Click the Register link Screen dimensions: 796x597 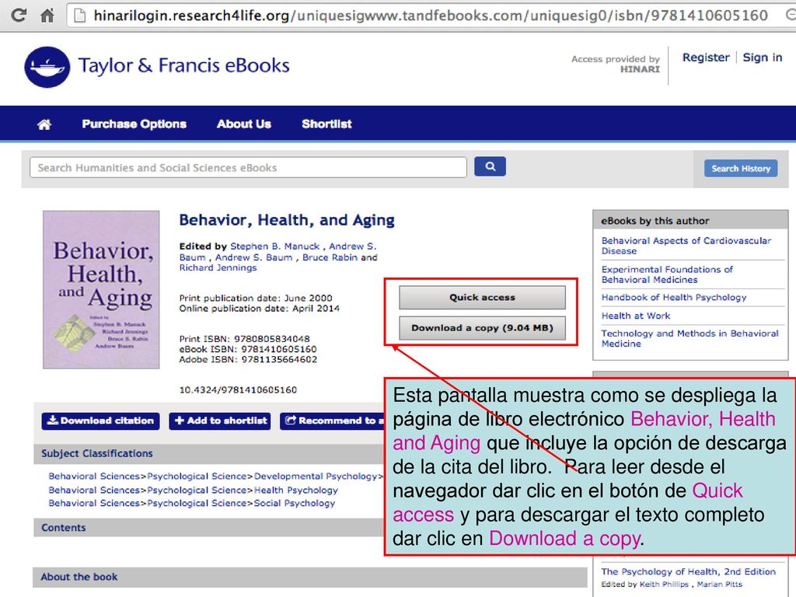(706, 58)
